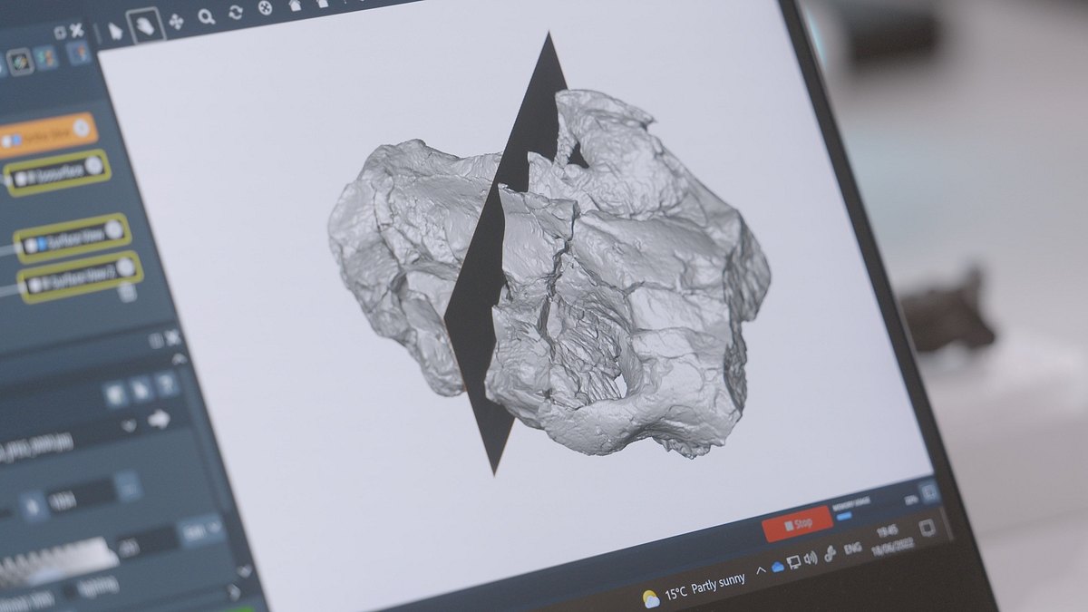
Task: Click the pin button beside value field
Action: point(34,507)
